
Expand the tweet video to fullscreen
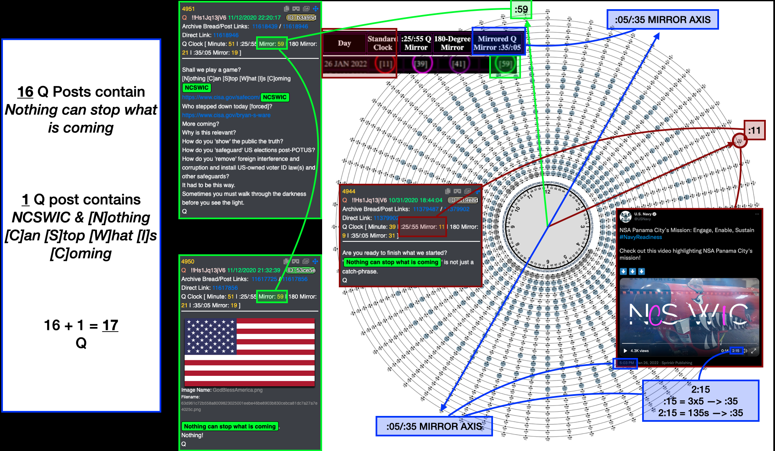[x=754, y=351]
